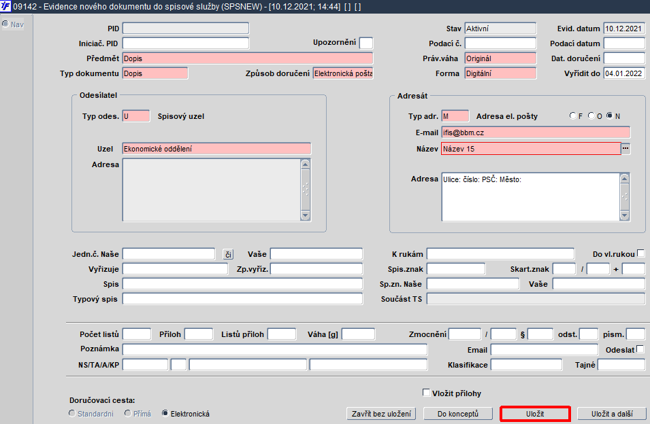The height and width of the screenshot is (424, 650).
Task: Click the Jedn.č. Naše field
Action: 169,253
